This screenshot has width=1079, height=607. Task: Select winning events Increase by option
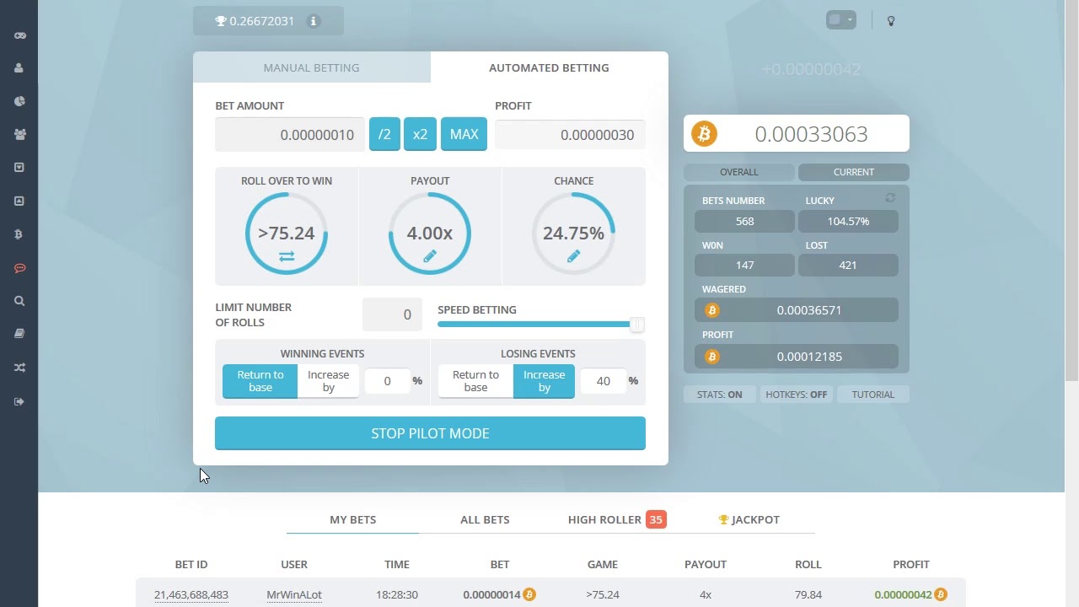pos(328,381)
